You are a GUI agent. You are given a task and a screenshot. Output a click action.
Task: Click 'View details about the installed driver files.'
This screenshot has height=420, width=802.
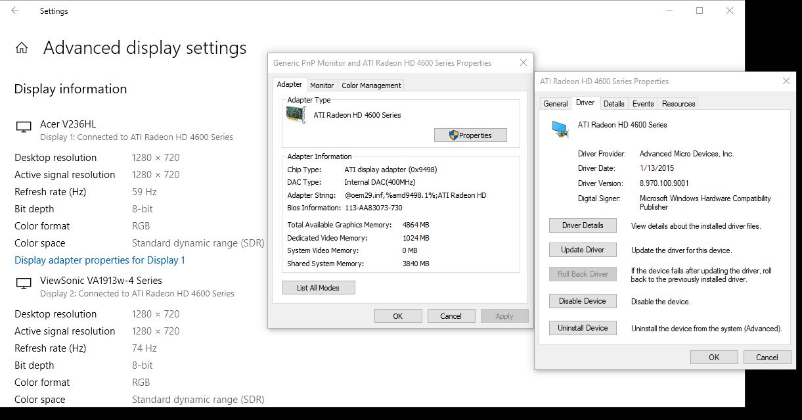click(696, 226)
